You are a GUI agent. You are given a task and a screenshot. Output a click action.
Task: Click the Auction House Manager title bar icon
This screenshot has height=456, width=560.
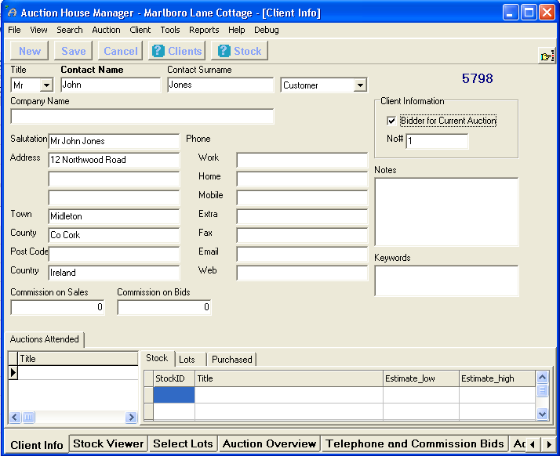[12, 13]
